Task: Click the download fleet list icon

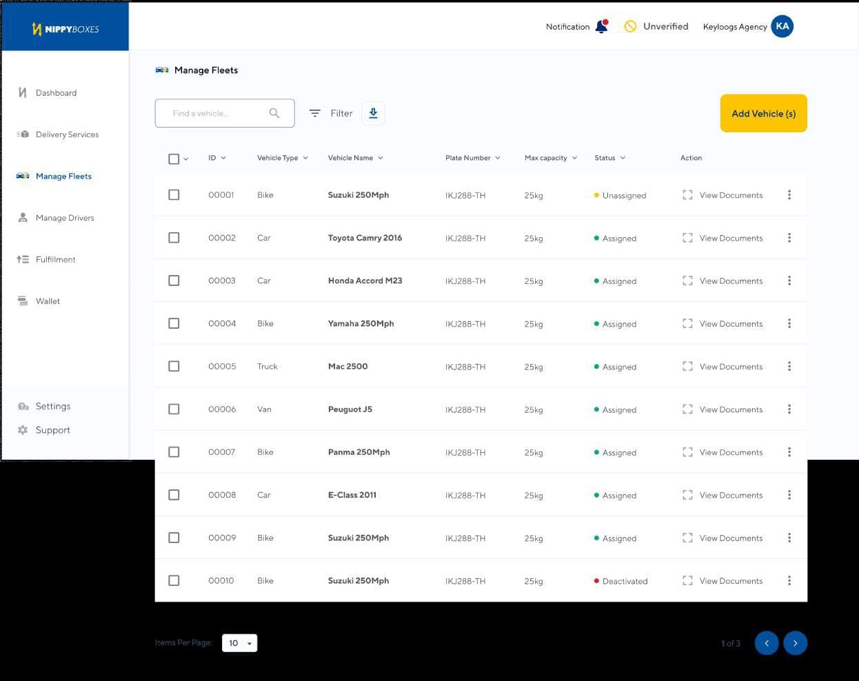Action: pyautogui.click(x=373, y=113)
